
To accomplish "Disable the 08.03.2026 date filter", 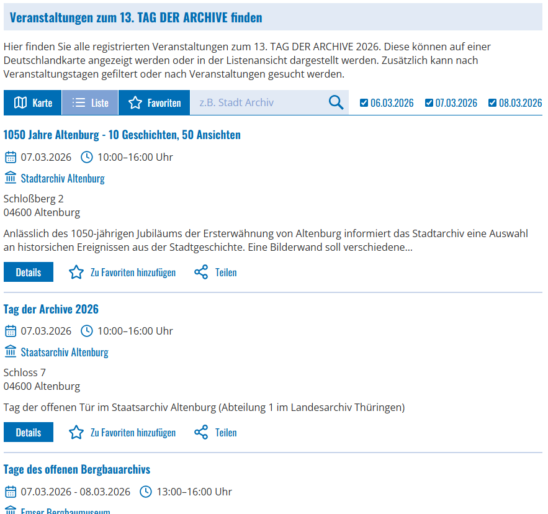I will (x=493, y=103).
